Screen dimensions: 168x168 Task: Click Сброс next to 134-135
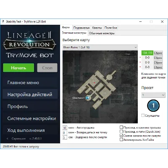coord(158,53)
